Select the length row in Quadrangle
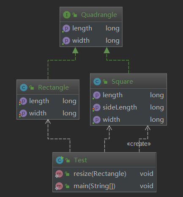Screen dimensions: 183x197 tap(91, 28)
